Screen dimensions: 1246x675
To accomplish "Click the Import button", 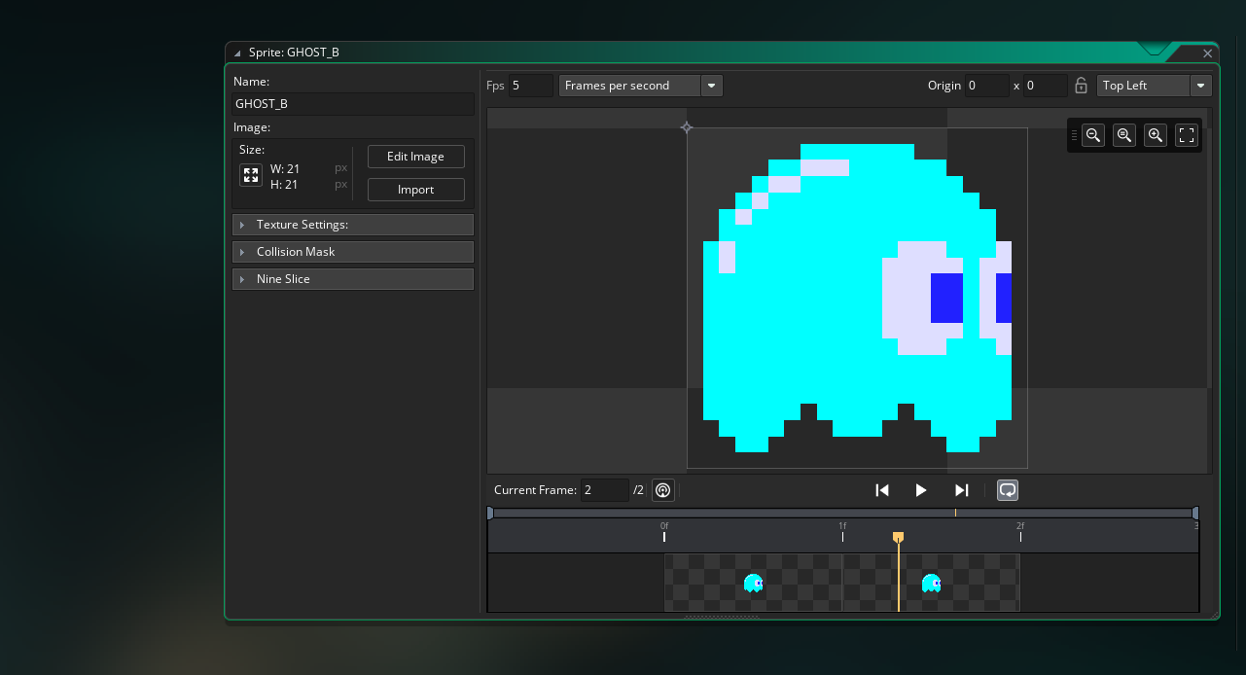I will click(415, 190).
